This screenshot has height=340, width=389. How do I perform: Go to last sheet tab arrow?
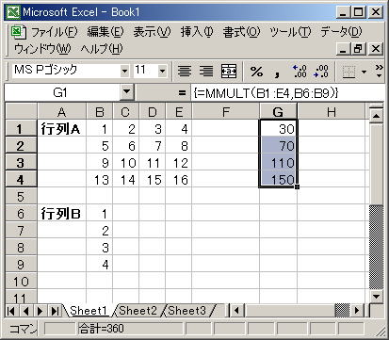pyautogui.click(x=55, y=311)
